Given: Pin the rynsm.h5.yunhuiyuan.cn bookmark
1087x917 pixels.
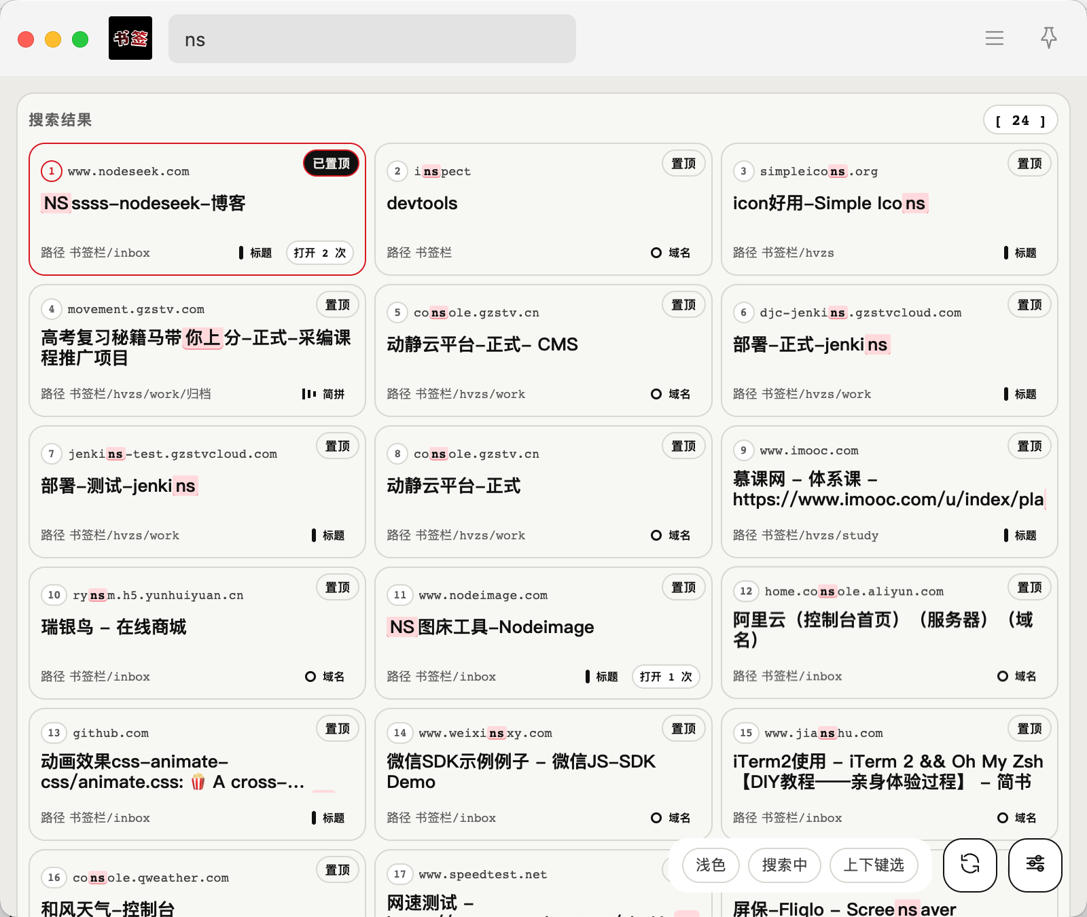Looking at the screenshot, I should pyautogui.click(x=338, y=587).
